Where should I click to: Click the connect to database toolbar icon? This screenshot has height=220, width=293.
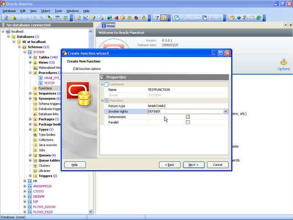click(49, 18)
